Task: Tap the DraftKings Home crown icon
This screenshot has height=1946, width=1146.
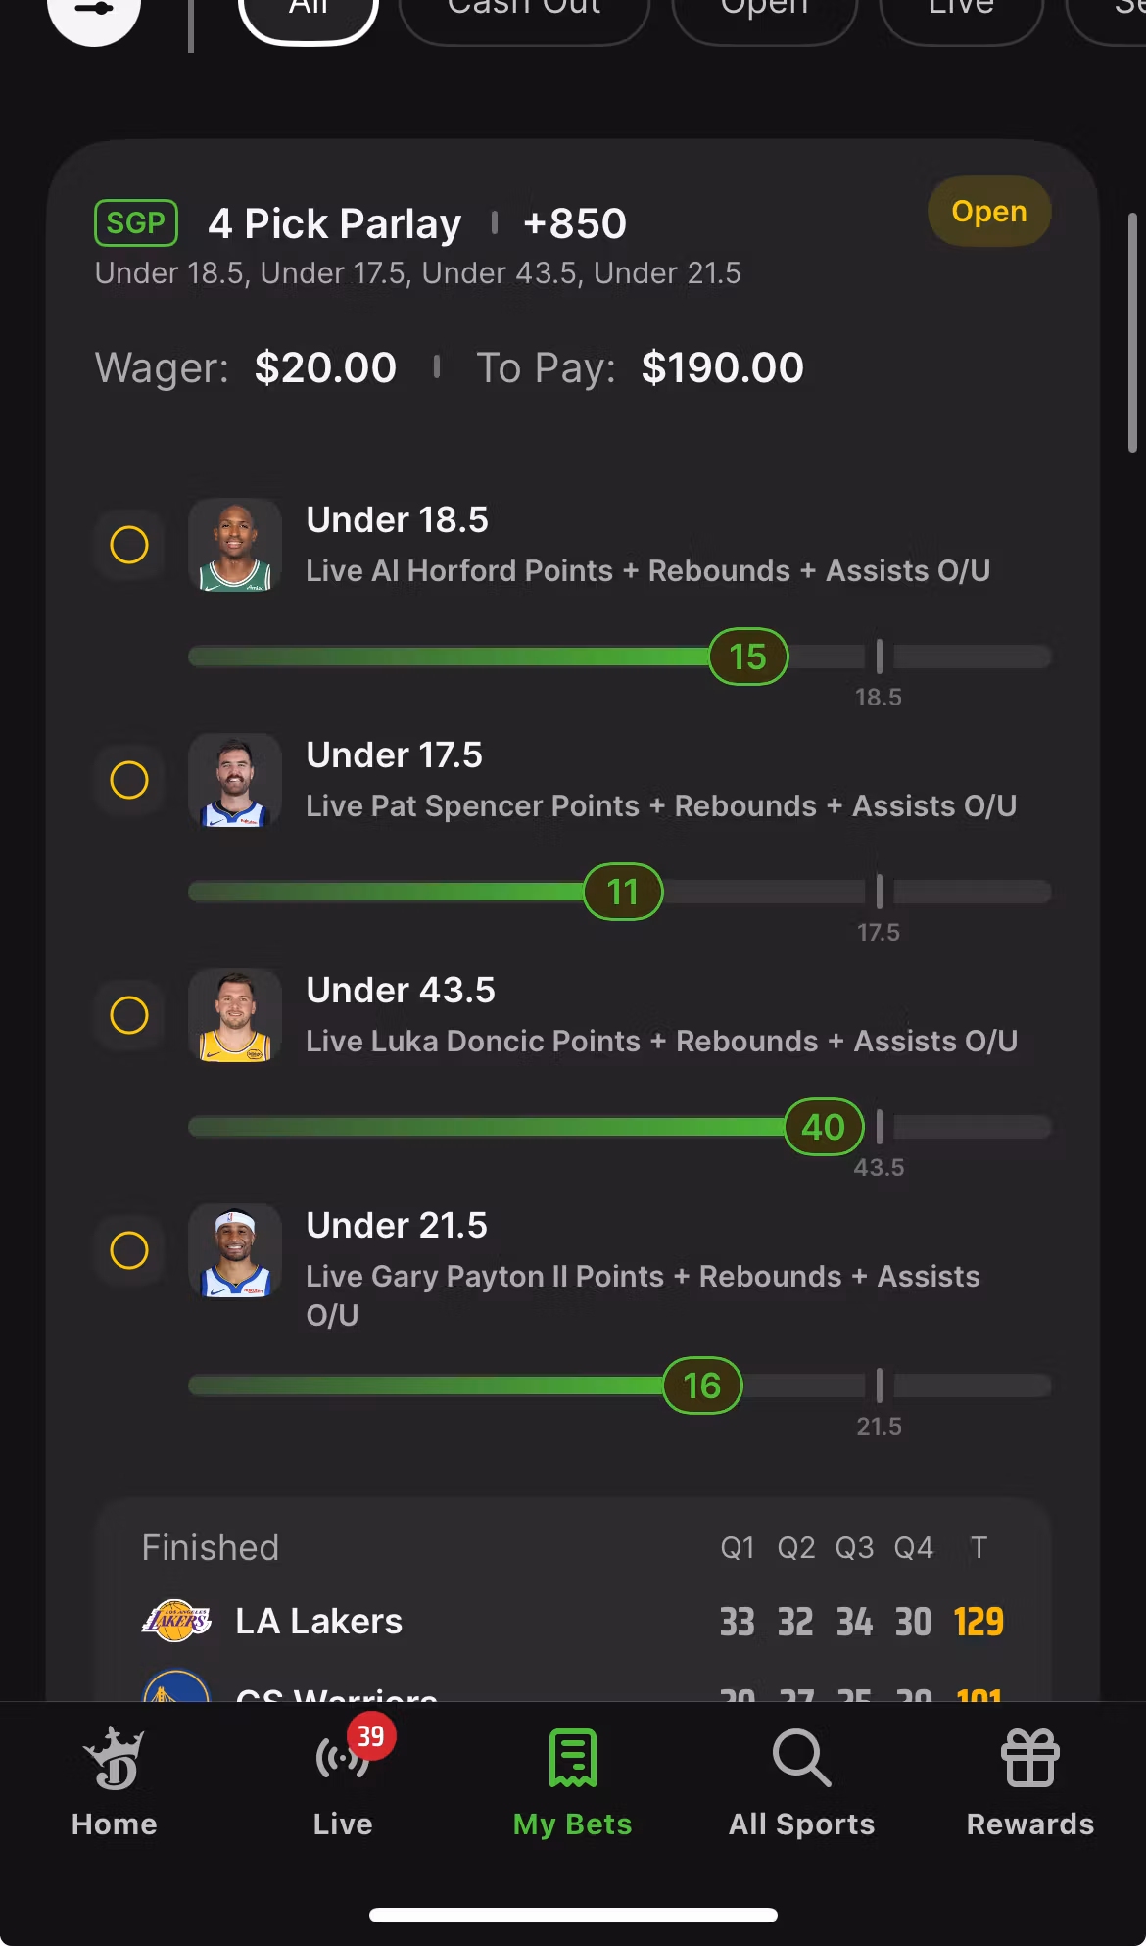Action: point(114,1758)
